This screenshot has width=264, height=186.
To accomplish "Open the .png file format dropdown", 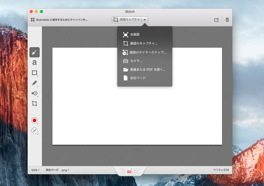I will [x=65, y=170].
